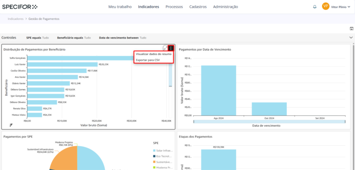Click the Ago 2024 column

coord(219,90)
